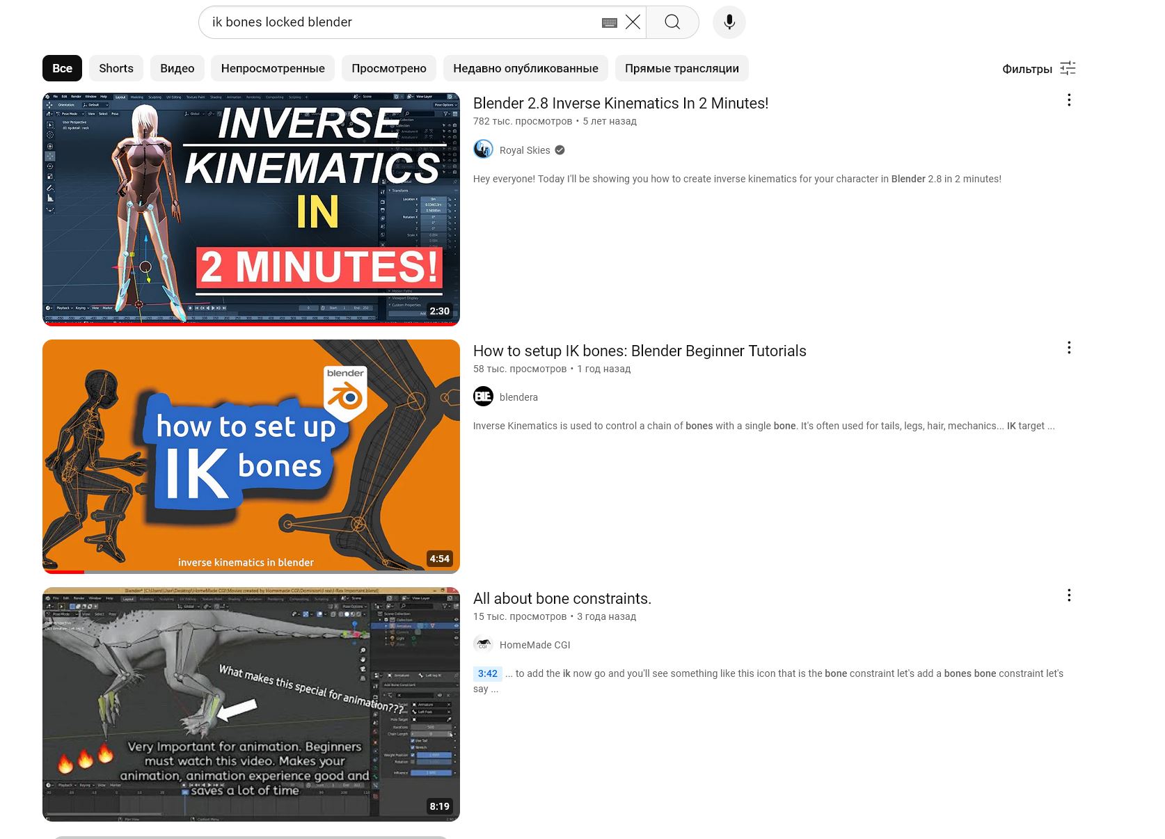The image size is (1165, 839).
Task: Choose the "Просмотрено" filter chip
Action: click(389, 68)
